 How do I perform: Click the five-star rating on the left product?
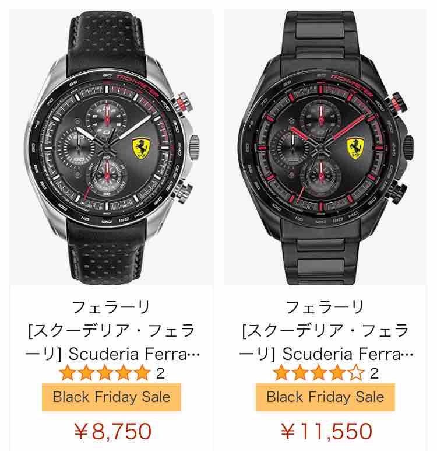105,373
